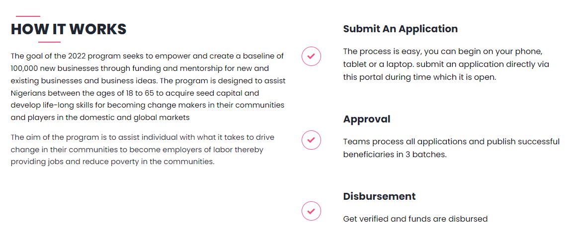The height and width of the screenshot is (234, 574).
Task: Click the text 'beneficiaries in 3 batches'
Action: click(x=395, y=154)
